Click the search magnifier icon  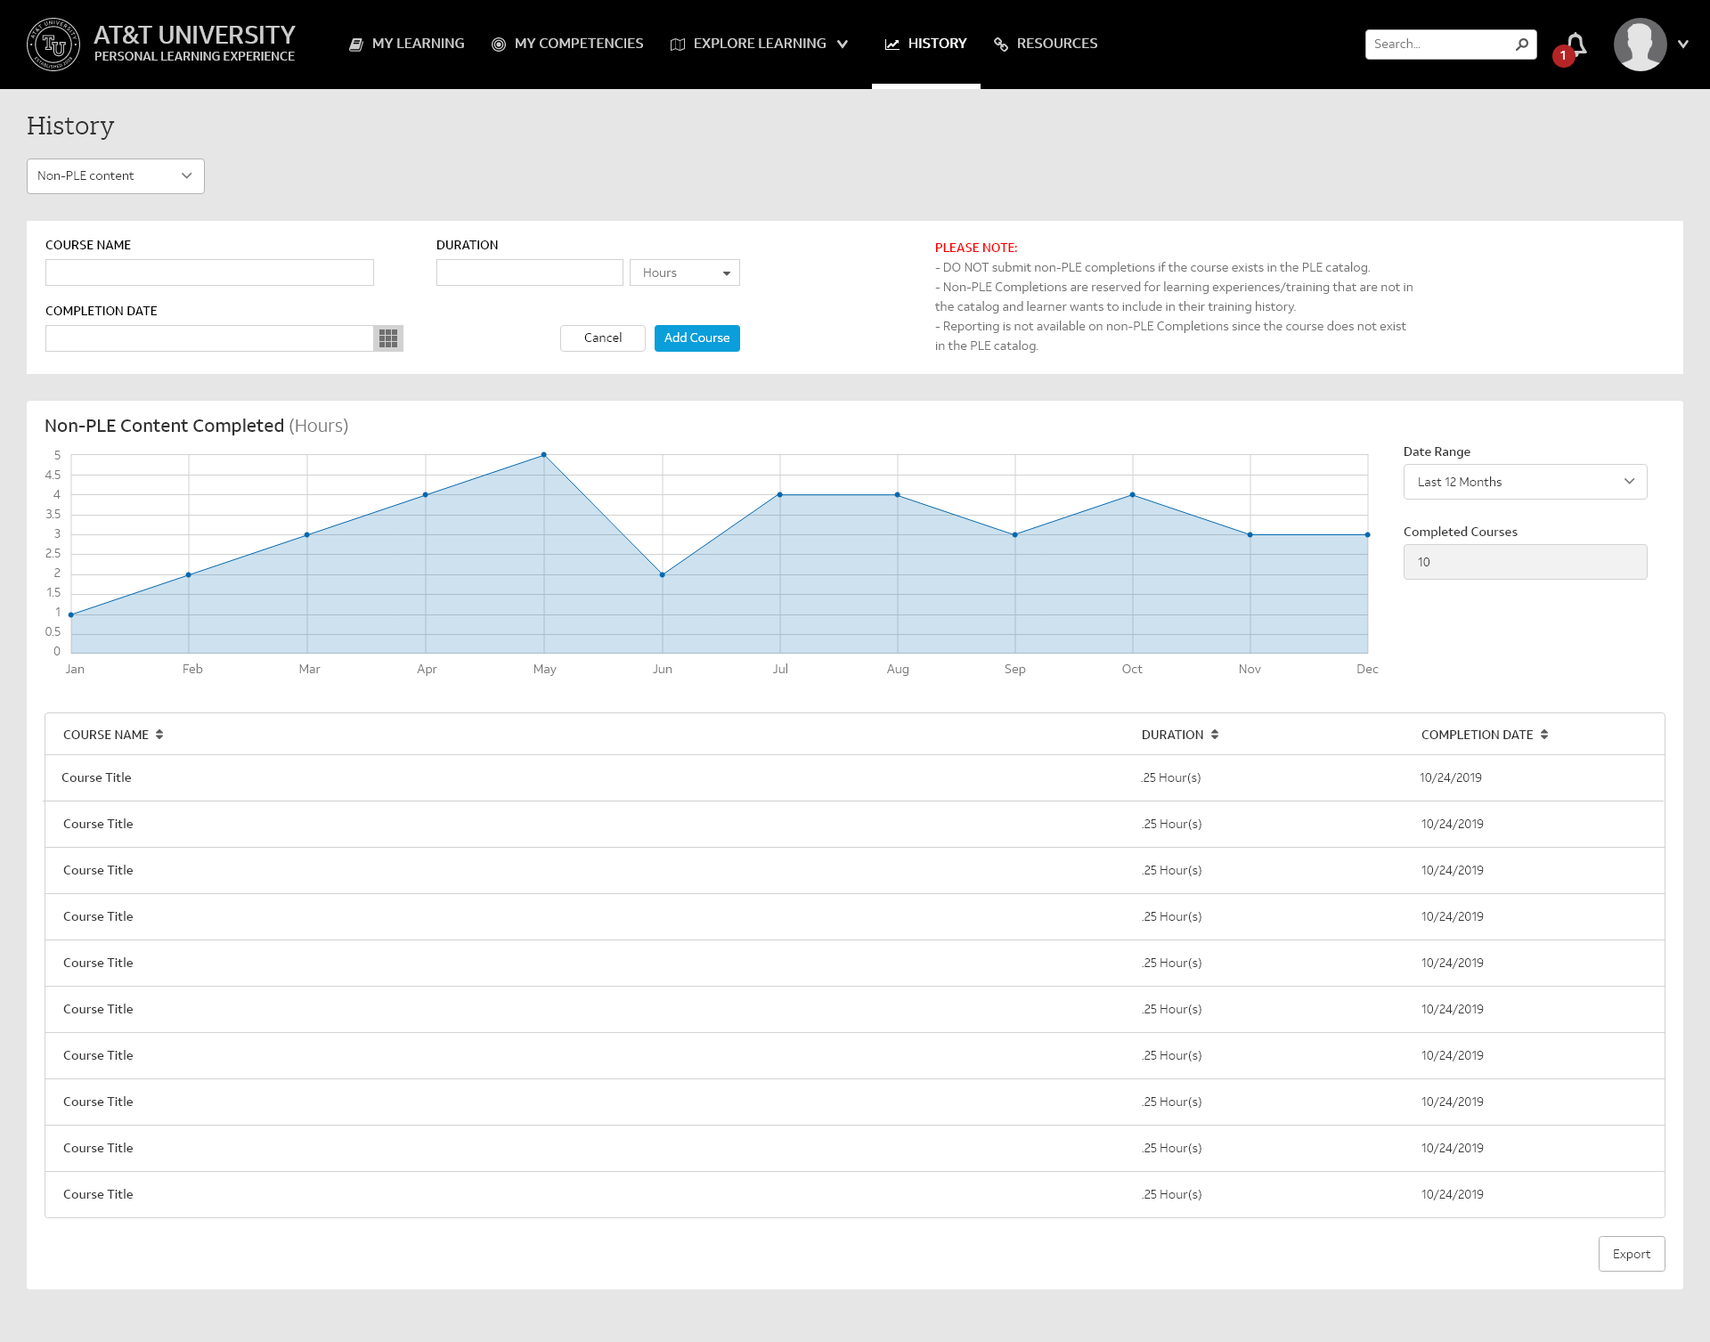click(x=1522, y=44)
